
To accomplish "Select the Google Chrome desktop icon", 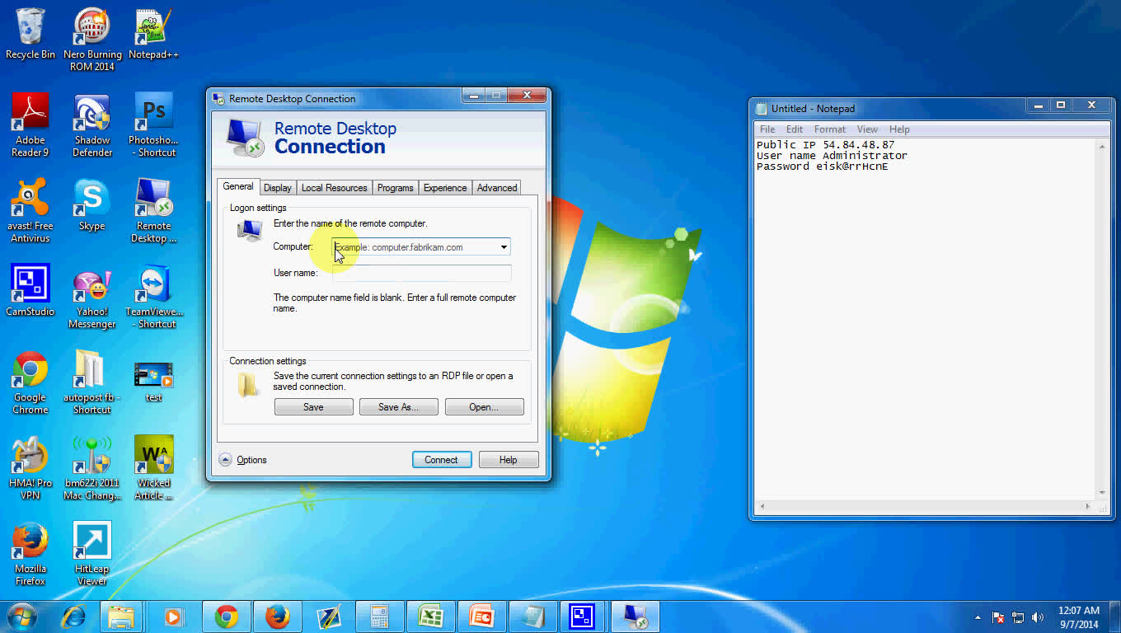I will [x=30, y=382].
